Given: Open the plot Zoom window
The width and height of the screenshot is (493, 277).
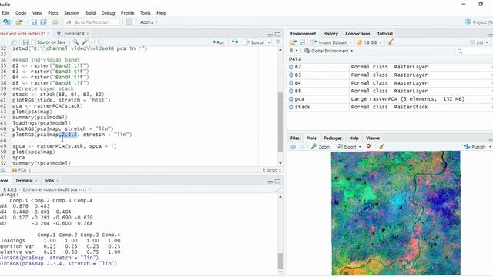Looking at the screenshot, I should 320,147.
